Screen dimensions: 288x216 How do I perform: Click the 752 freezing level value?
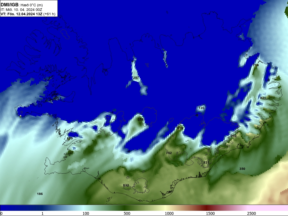click(x=169, y=153)
